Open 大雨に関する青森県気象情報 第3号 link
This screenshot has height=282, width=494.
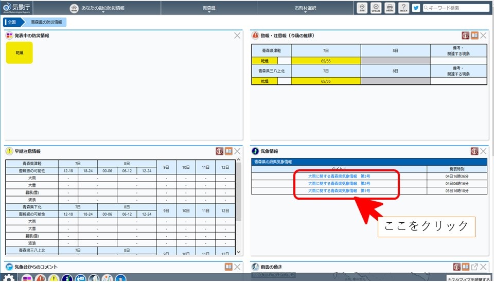click(x=339, y=176)
